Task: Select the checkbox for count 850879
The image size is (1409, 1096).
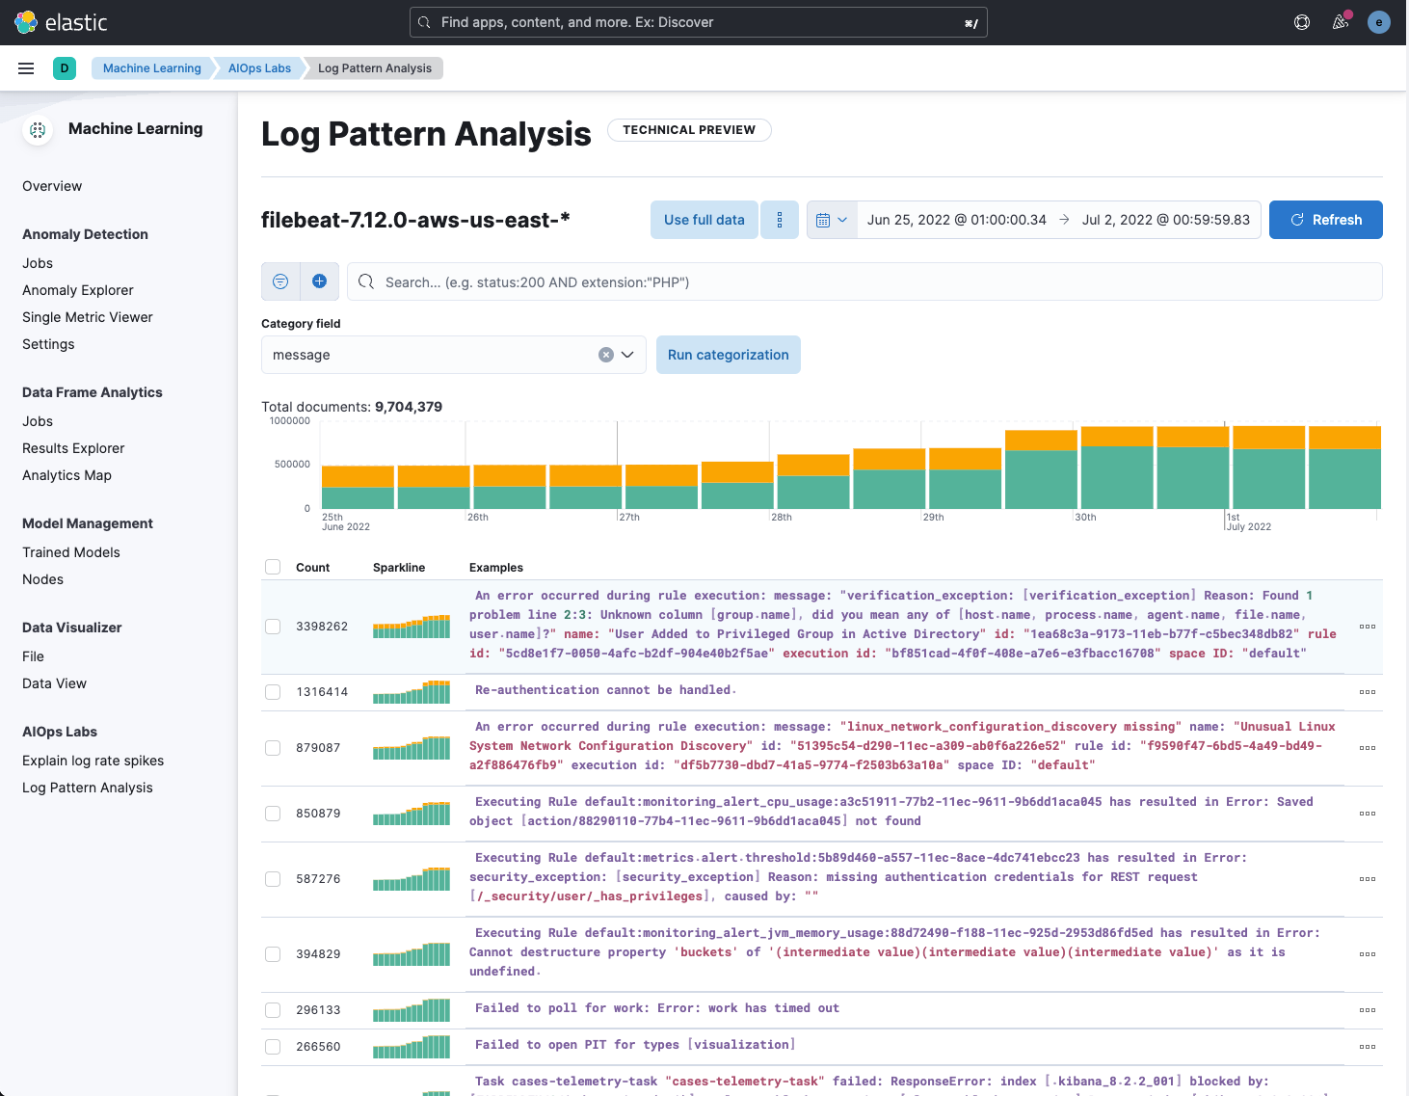Action: (273, 814)
